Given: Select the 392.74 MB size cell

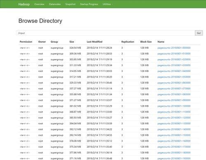Looking at the screenshot, I should pyautogui.click(x=75, y=135).
